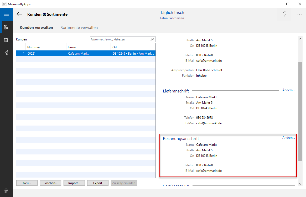Click the Neu... button
306x197 pixels.
(x=27, y=183)
